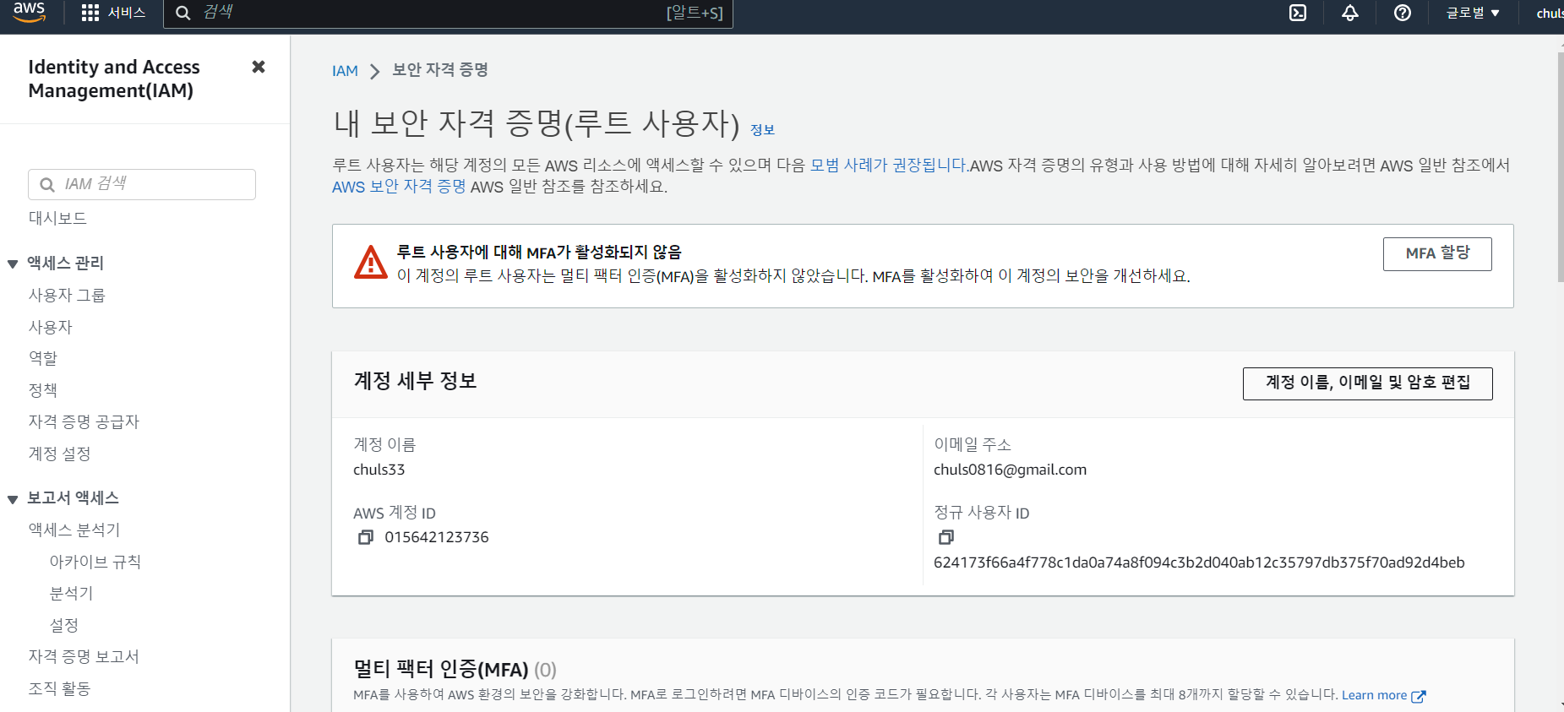Viewport: 1564px width, 712px height.
Task: Open 계정 설정 in the sidebar
Action: 59,454
